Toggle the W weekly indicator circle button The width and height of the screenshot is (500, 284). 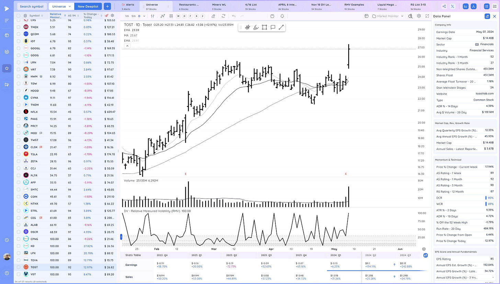click(x=178, y=16)
